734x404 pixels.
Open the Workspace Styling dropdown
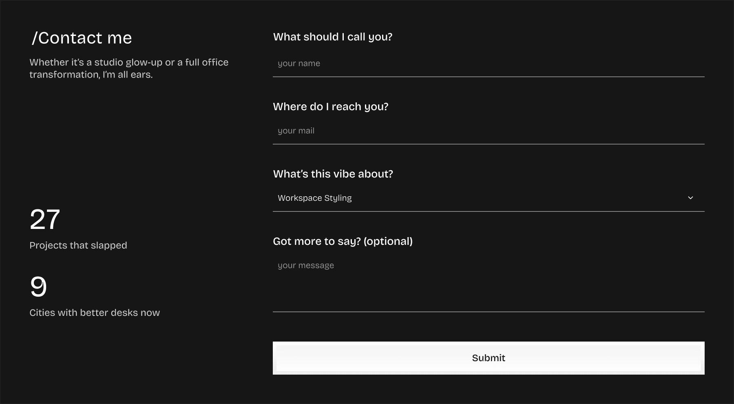(x=488, y=198)
